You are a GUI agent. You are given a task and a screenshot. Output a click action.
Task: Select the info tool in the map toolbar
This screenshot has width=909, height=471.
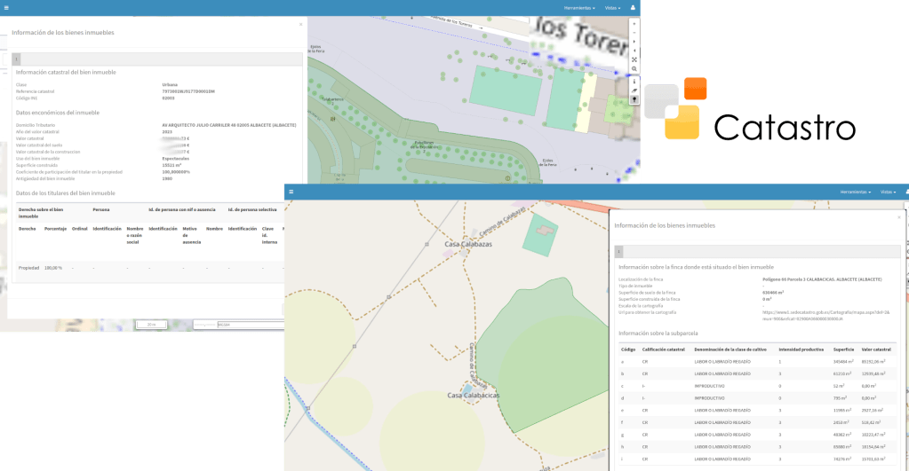tap(634, 82)
